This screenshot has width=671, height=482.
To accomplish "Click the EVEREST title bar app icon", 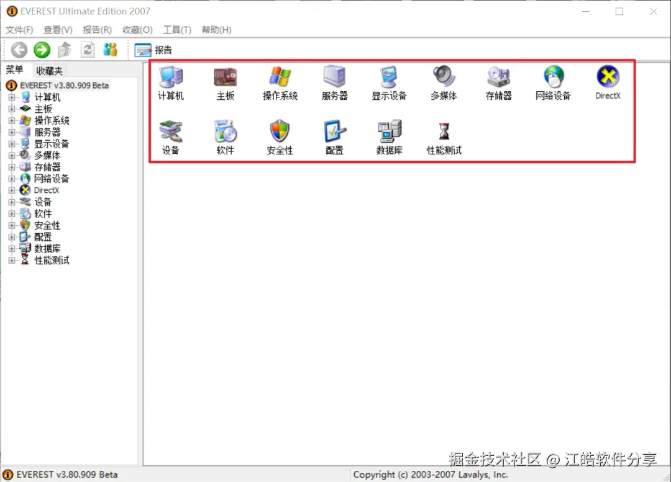I will tap(12, 11).
